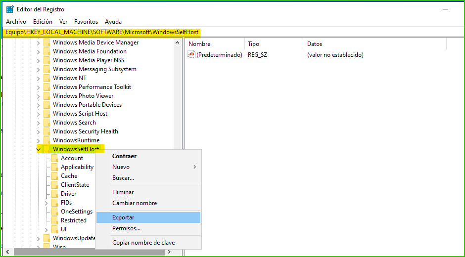This screenshot has height=257, width=465.
Task: Select Eliminar in the context menu
Action: pos(148,192)
